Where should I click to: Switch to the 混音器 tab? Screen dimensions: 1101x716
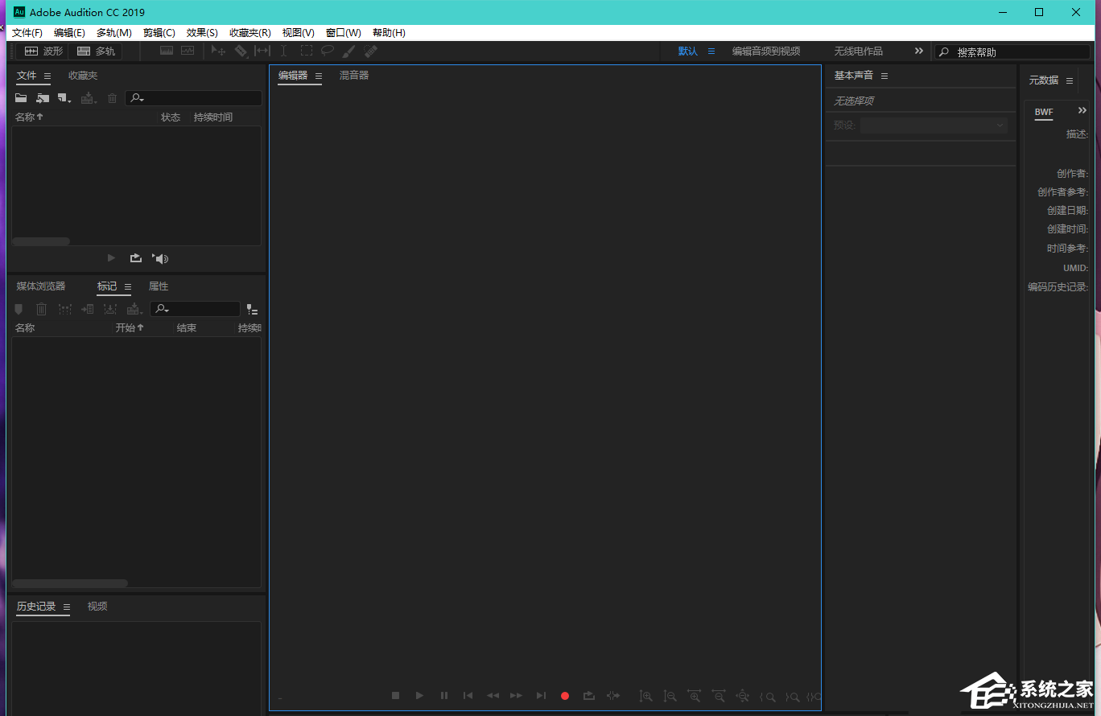pos(354,75)
